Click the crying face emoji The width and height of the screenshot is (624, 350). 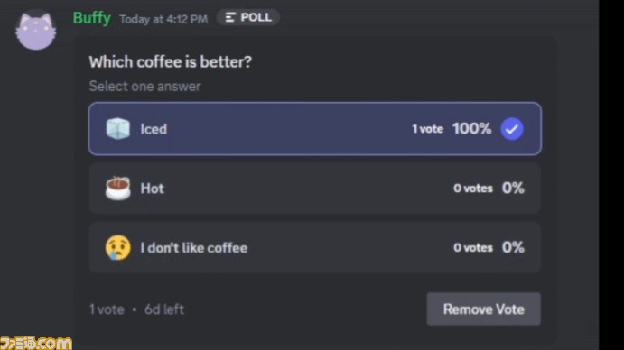click(118, 248)
